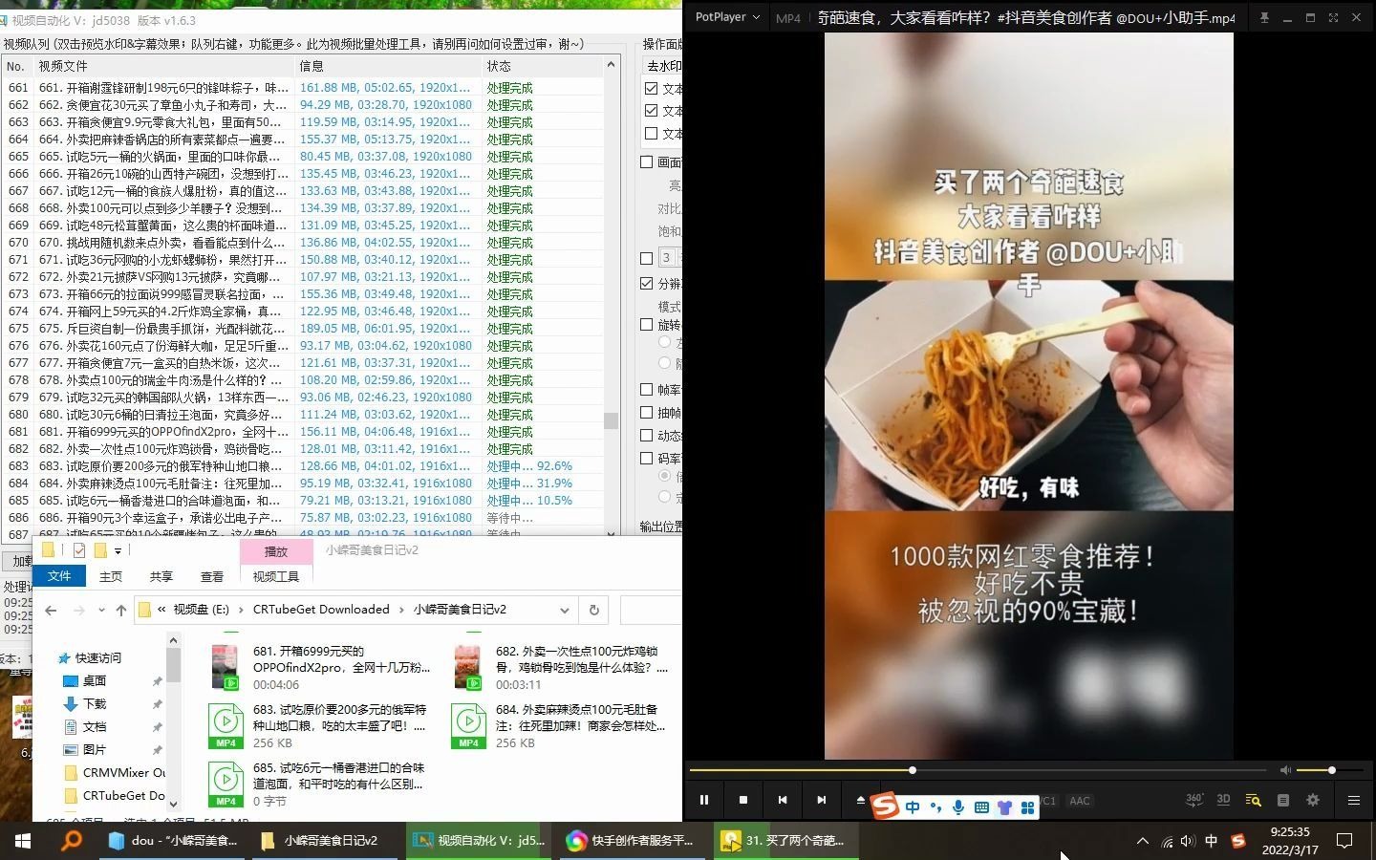Toggle the 分辨率 checkbox
This screenshot has height=860, width=1376.
tap(647, 284)
